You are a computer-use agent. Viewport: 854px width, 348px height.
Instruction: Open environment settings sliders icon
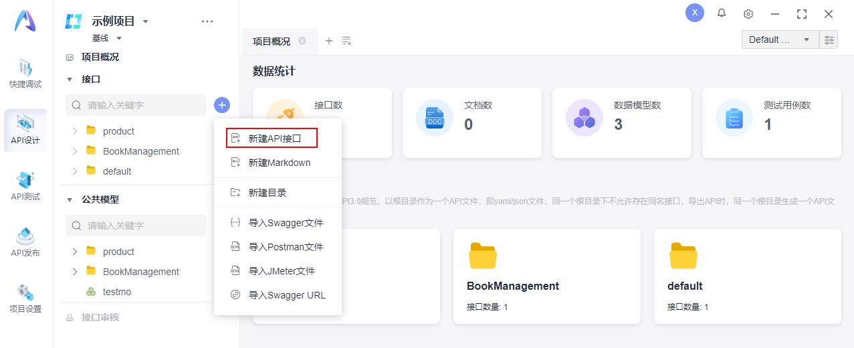click(x=829, y=39)
